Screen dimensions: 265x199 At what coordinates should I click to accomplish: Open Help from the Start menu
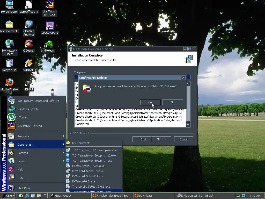pos(36,169)
